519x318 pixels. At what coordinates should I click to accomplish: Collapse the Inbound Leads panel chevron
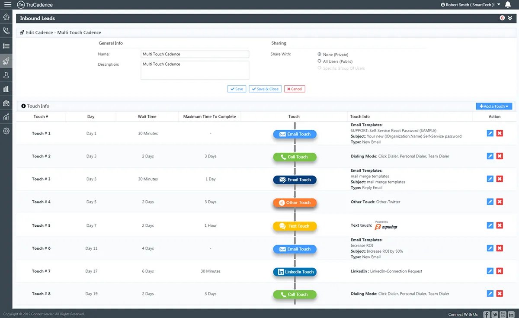click(510, 18)
